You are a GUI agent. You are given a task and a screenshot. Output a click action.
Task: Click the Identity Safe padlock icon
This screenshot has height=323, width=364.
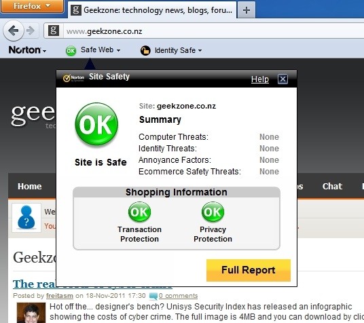coord(145,50)
